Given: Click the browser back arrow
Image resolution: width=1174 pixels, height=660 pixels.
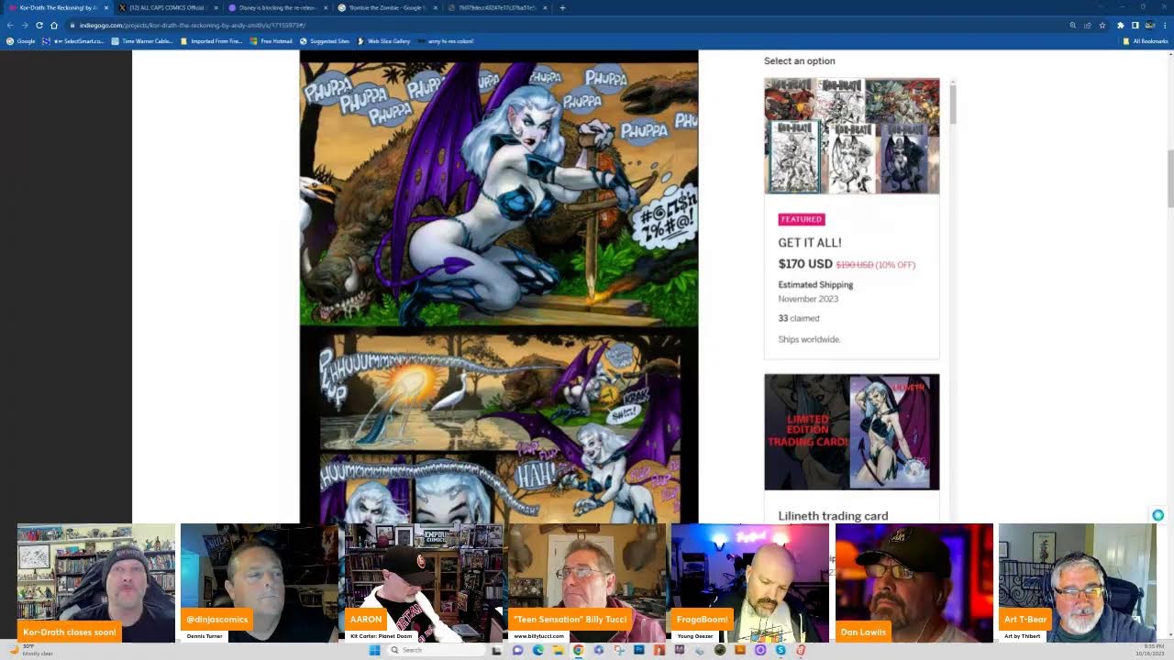Looking at the screenshot, I should (x=10, y=25).
